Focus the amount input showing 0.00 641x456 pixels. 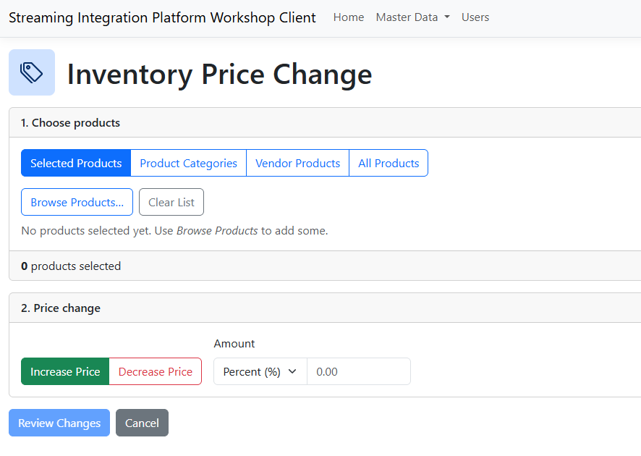[359, 371]
